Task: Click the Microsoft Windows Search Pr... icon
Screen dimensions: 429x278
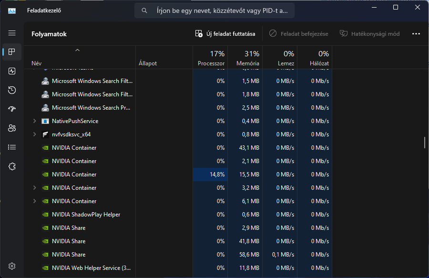Action: click(45, 108)
